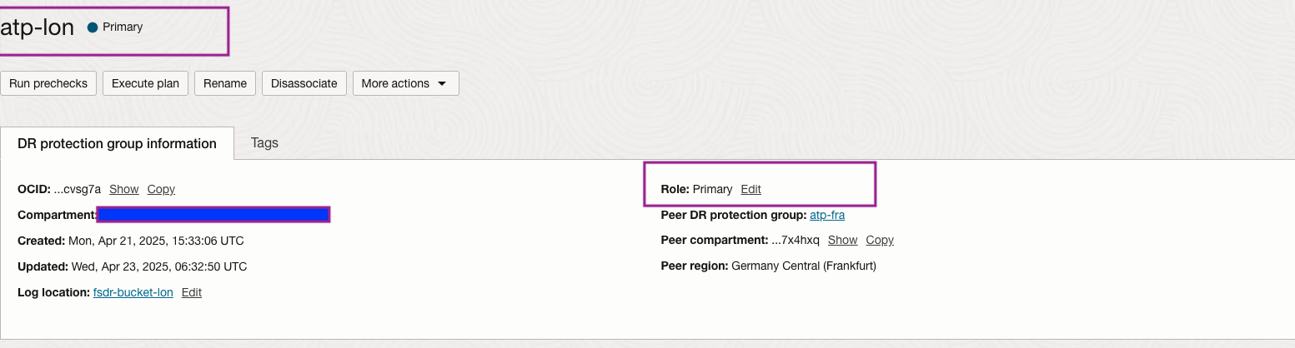Click the Run prechecks button
The width and height of the screenshot is (1295, 348).
coord(48,83)
